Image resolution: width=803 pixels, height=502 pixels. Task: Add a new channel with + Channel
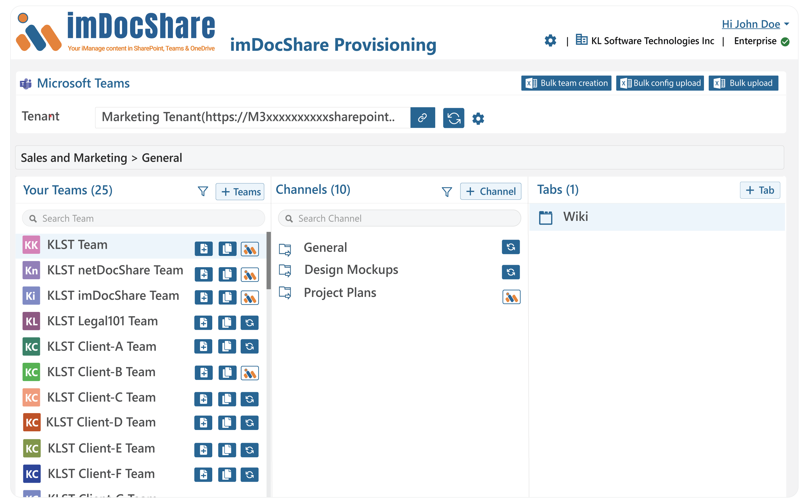tap(490, 191)
